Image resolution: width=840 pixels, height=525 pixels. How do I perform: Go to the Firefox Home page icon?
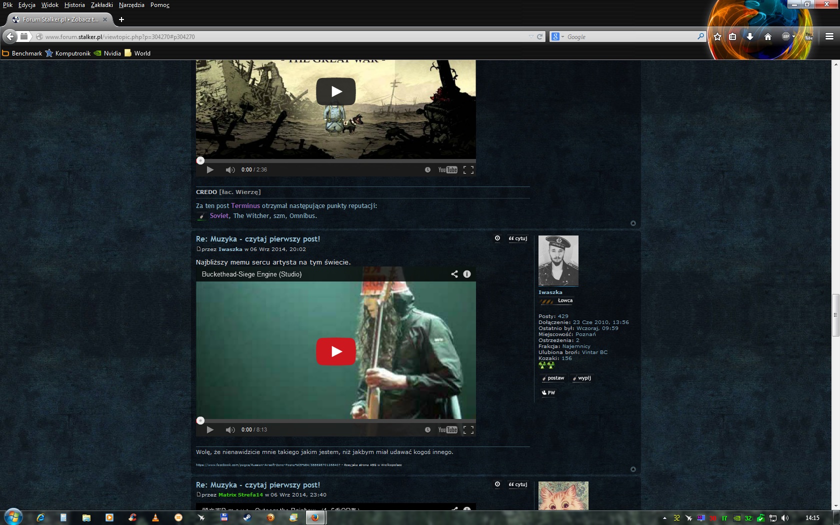(x=768, y=36)
